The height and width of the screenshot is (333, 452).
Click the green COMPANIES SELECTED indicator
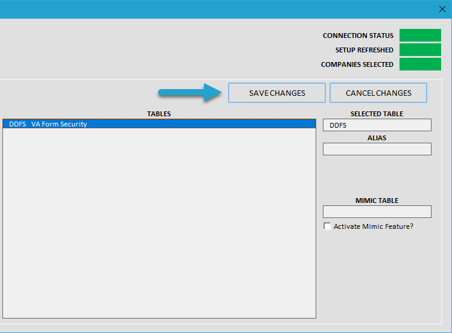tap(420, 64)
